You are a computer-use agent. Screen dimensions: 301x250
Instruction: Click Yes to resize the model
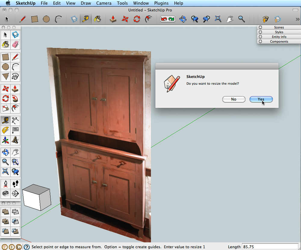click(261, 99)
